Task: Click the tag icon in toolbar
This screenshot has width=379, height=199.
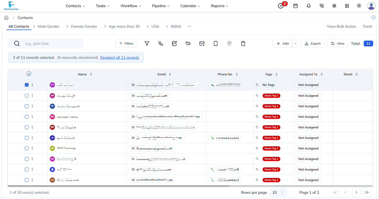Action: [x=188, y=43]
